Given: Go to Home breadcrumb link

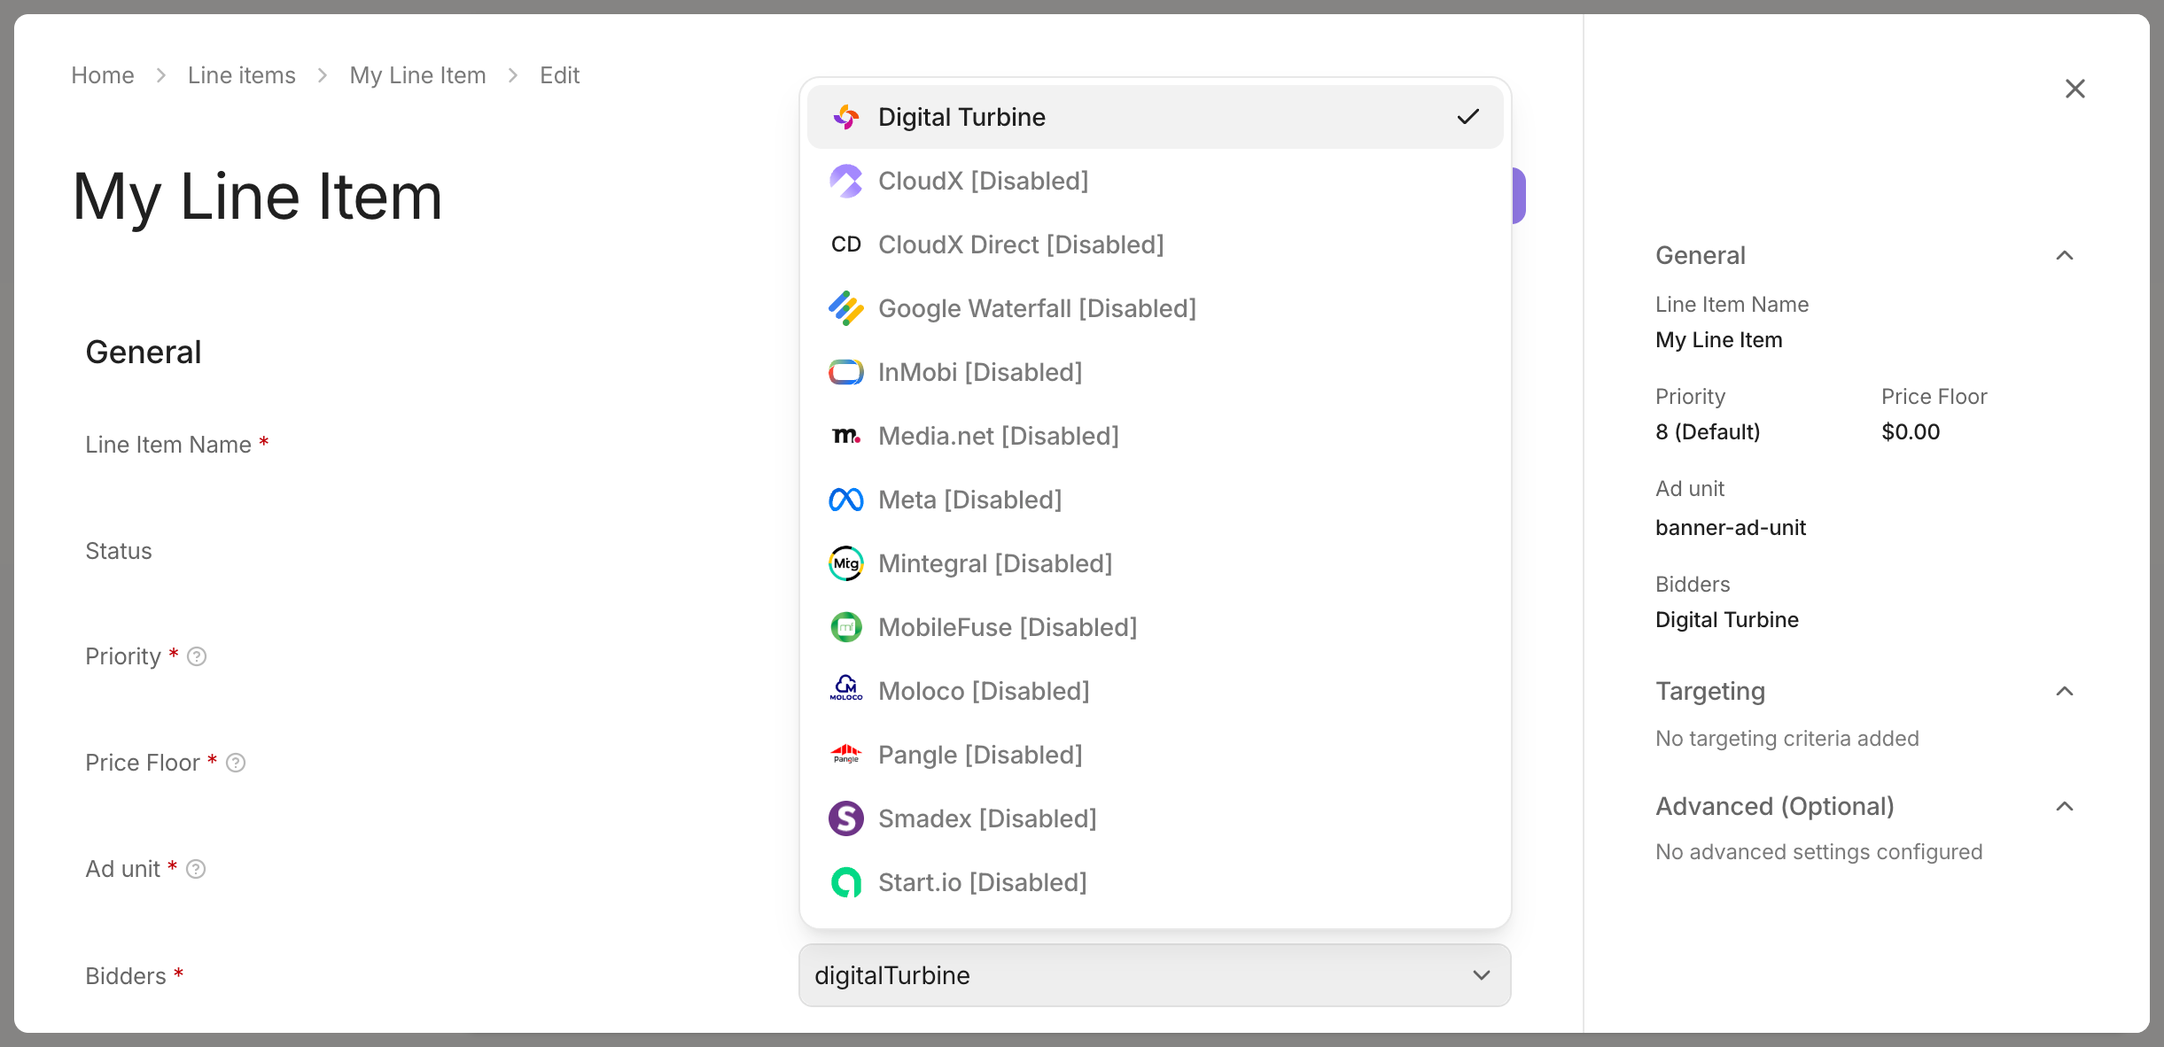Looking at the screenshot, I should (103, 75).
